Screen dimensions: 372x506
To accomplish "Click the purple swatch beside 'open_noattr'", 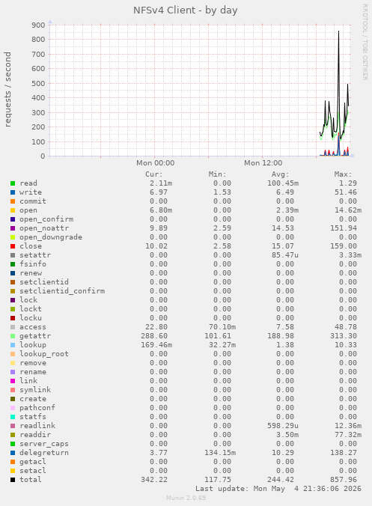I will click(x=13, y=228).
